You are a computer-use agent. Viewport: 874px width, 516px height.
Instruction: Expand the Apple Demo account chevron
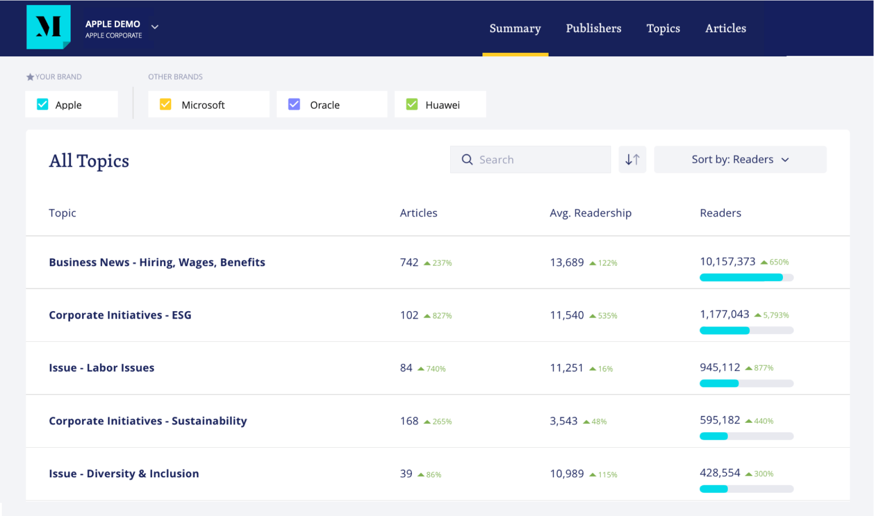point(155,27)
